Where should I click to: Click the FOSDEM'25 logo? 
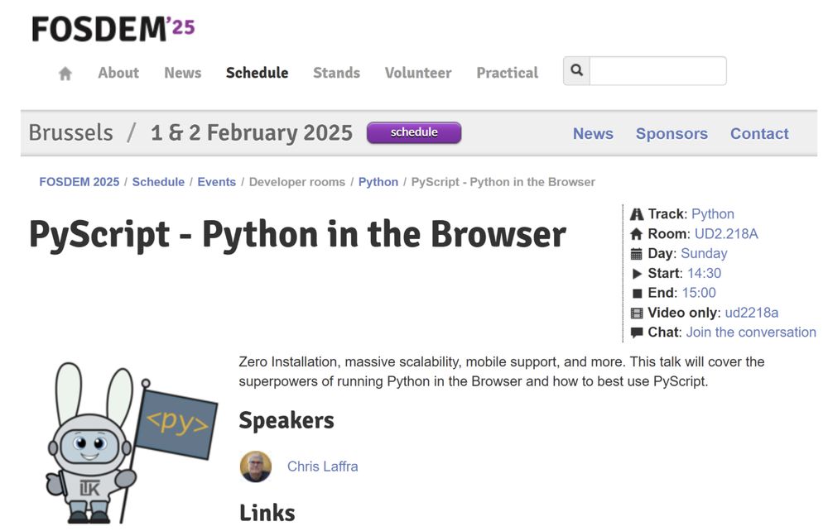[113, 29]
